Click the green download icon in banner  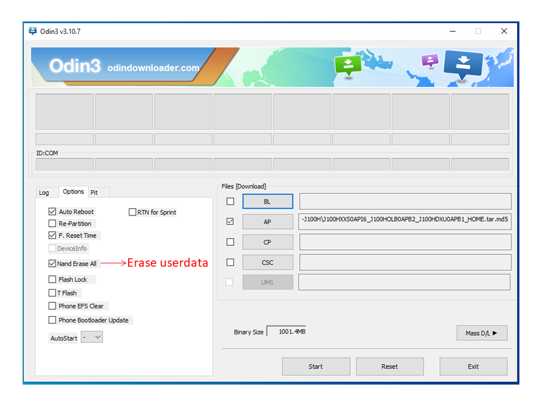point(348,65)
